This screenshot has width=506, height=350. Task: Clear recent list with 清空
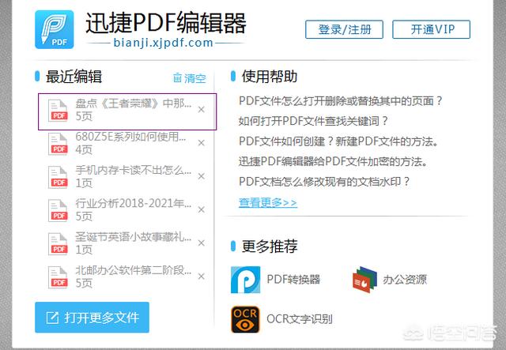[x=190, y=78]
